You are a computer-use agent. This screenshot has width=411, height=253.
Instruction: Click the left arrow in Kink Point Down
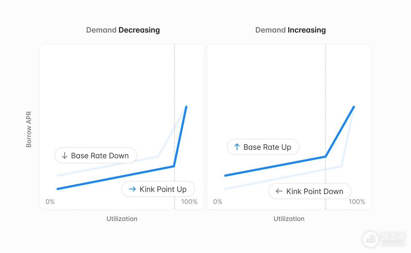[x=279, y=191]
